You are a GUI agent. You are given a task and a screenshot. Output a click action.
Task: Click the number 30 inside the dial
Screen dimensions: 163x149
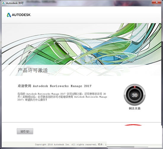(x=135, y=95)
